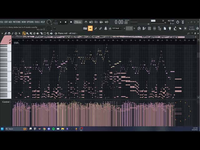The image size is (200, 150).
Task: Open the ADD menu
Action: [x=10, y=22]
